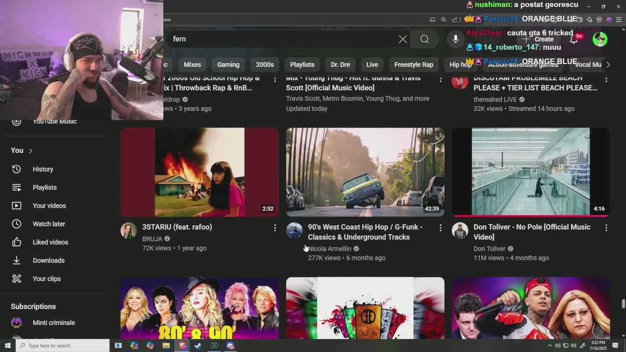Open Nicola Armellin channel avatar

(x=294, y=231)
